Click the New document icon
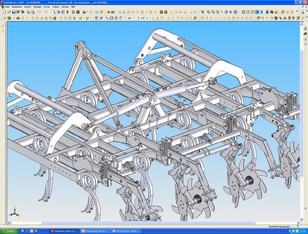This screenshot has width=308, height=234. click(5, 12)
